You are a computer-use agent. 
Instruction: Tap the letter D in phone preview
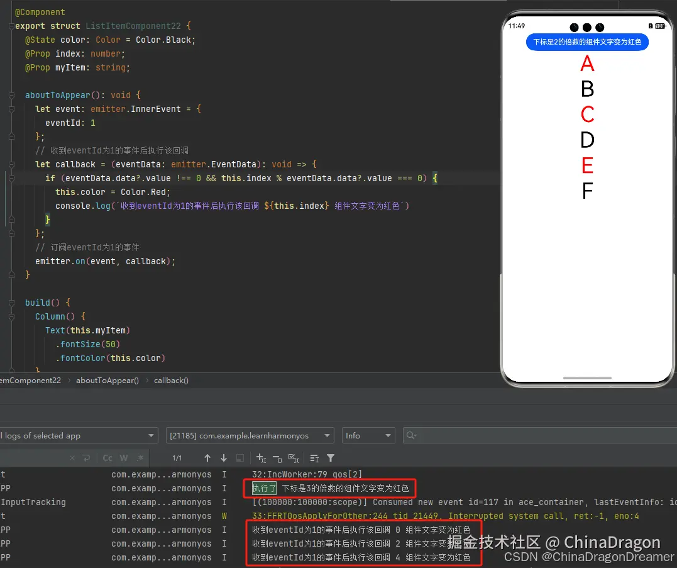587,140
